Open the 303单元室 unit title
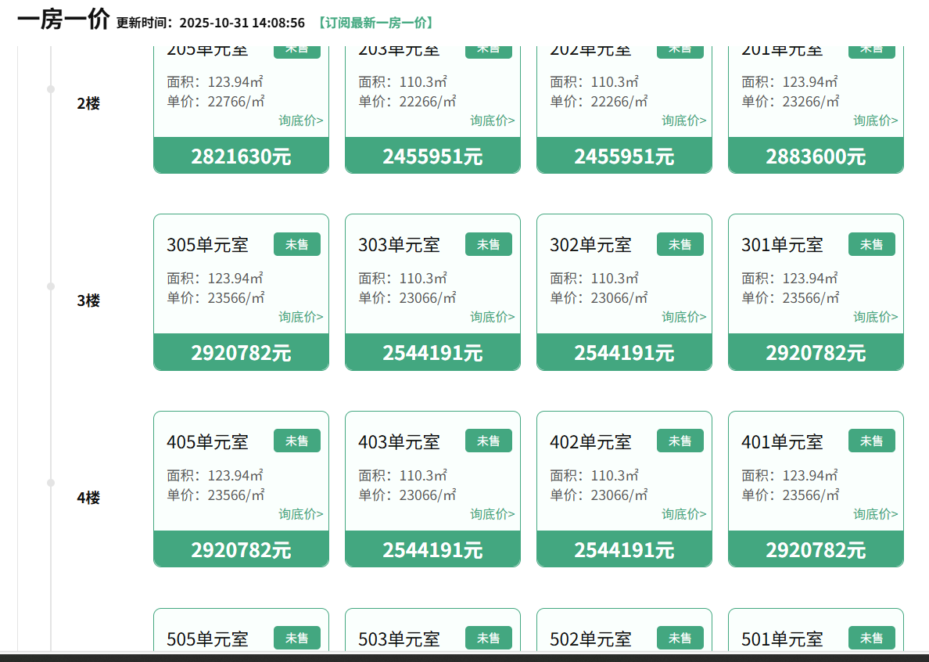Screen dimensions: 929x662 pyautogui.click(x=399, y=245)
